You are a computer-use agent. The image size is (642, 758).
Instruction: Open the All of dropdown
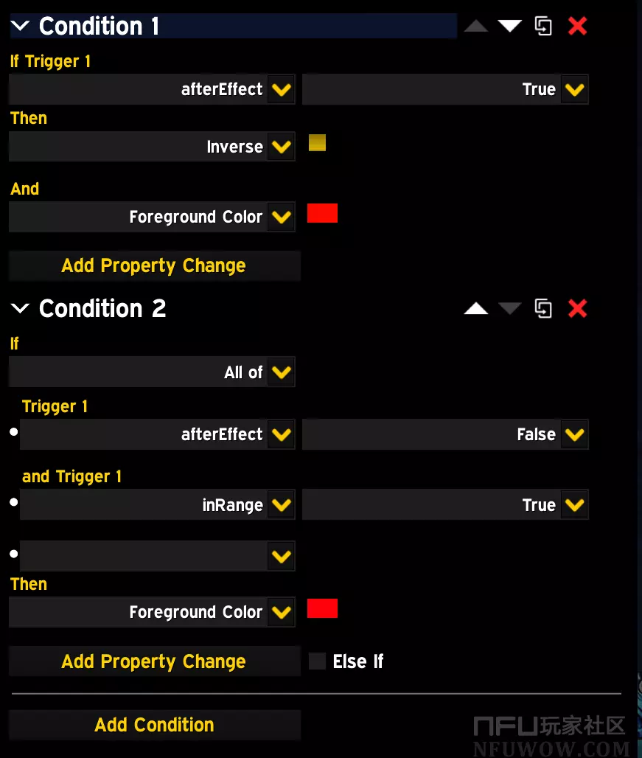coord(281,372)
